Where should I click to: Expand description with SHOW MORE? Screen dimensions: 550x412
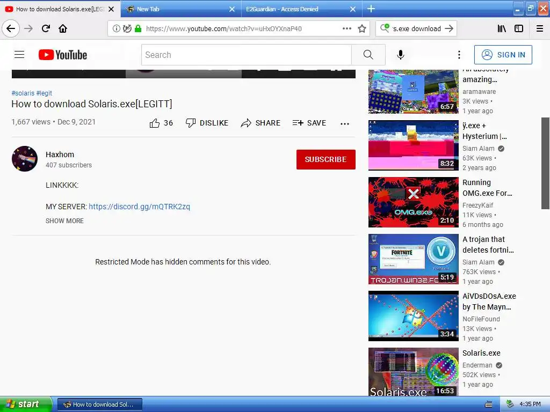[x=64, y=220]
